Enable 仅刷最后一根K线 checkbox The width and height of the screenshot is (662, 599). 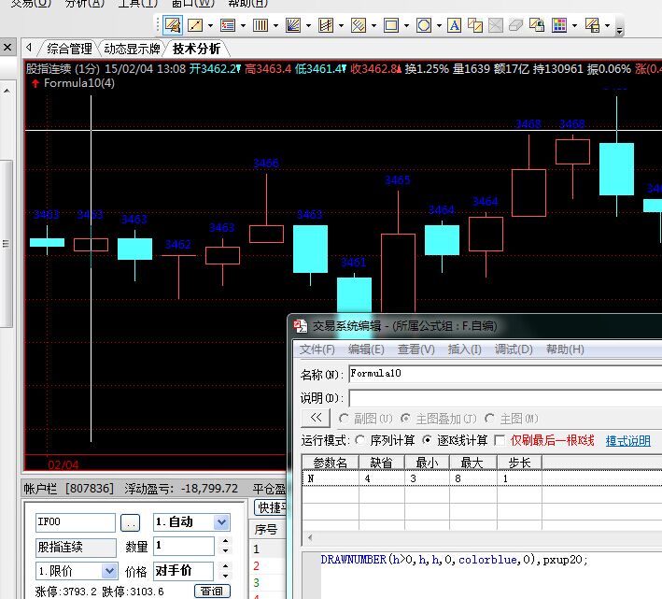(500, 440)
